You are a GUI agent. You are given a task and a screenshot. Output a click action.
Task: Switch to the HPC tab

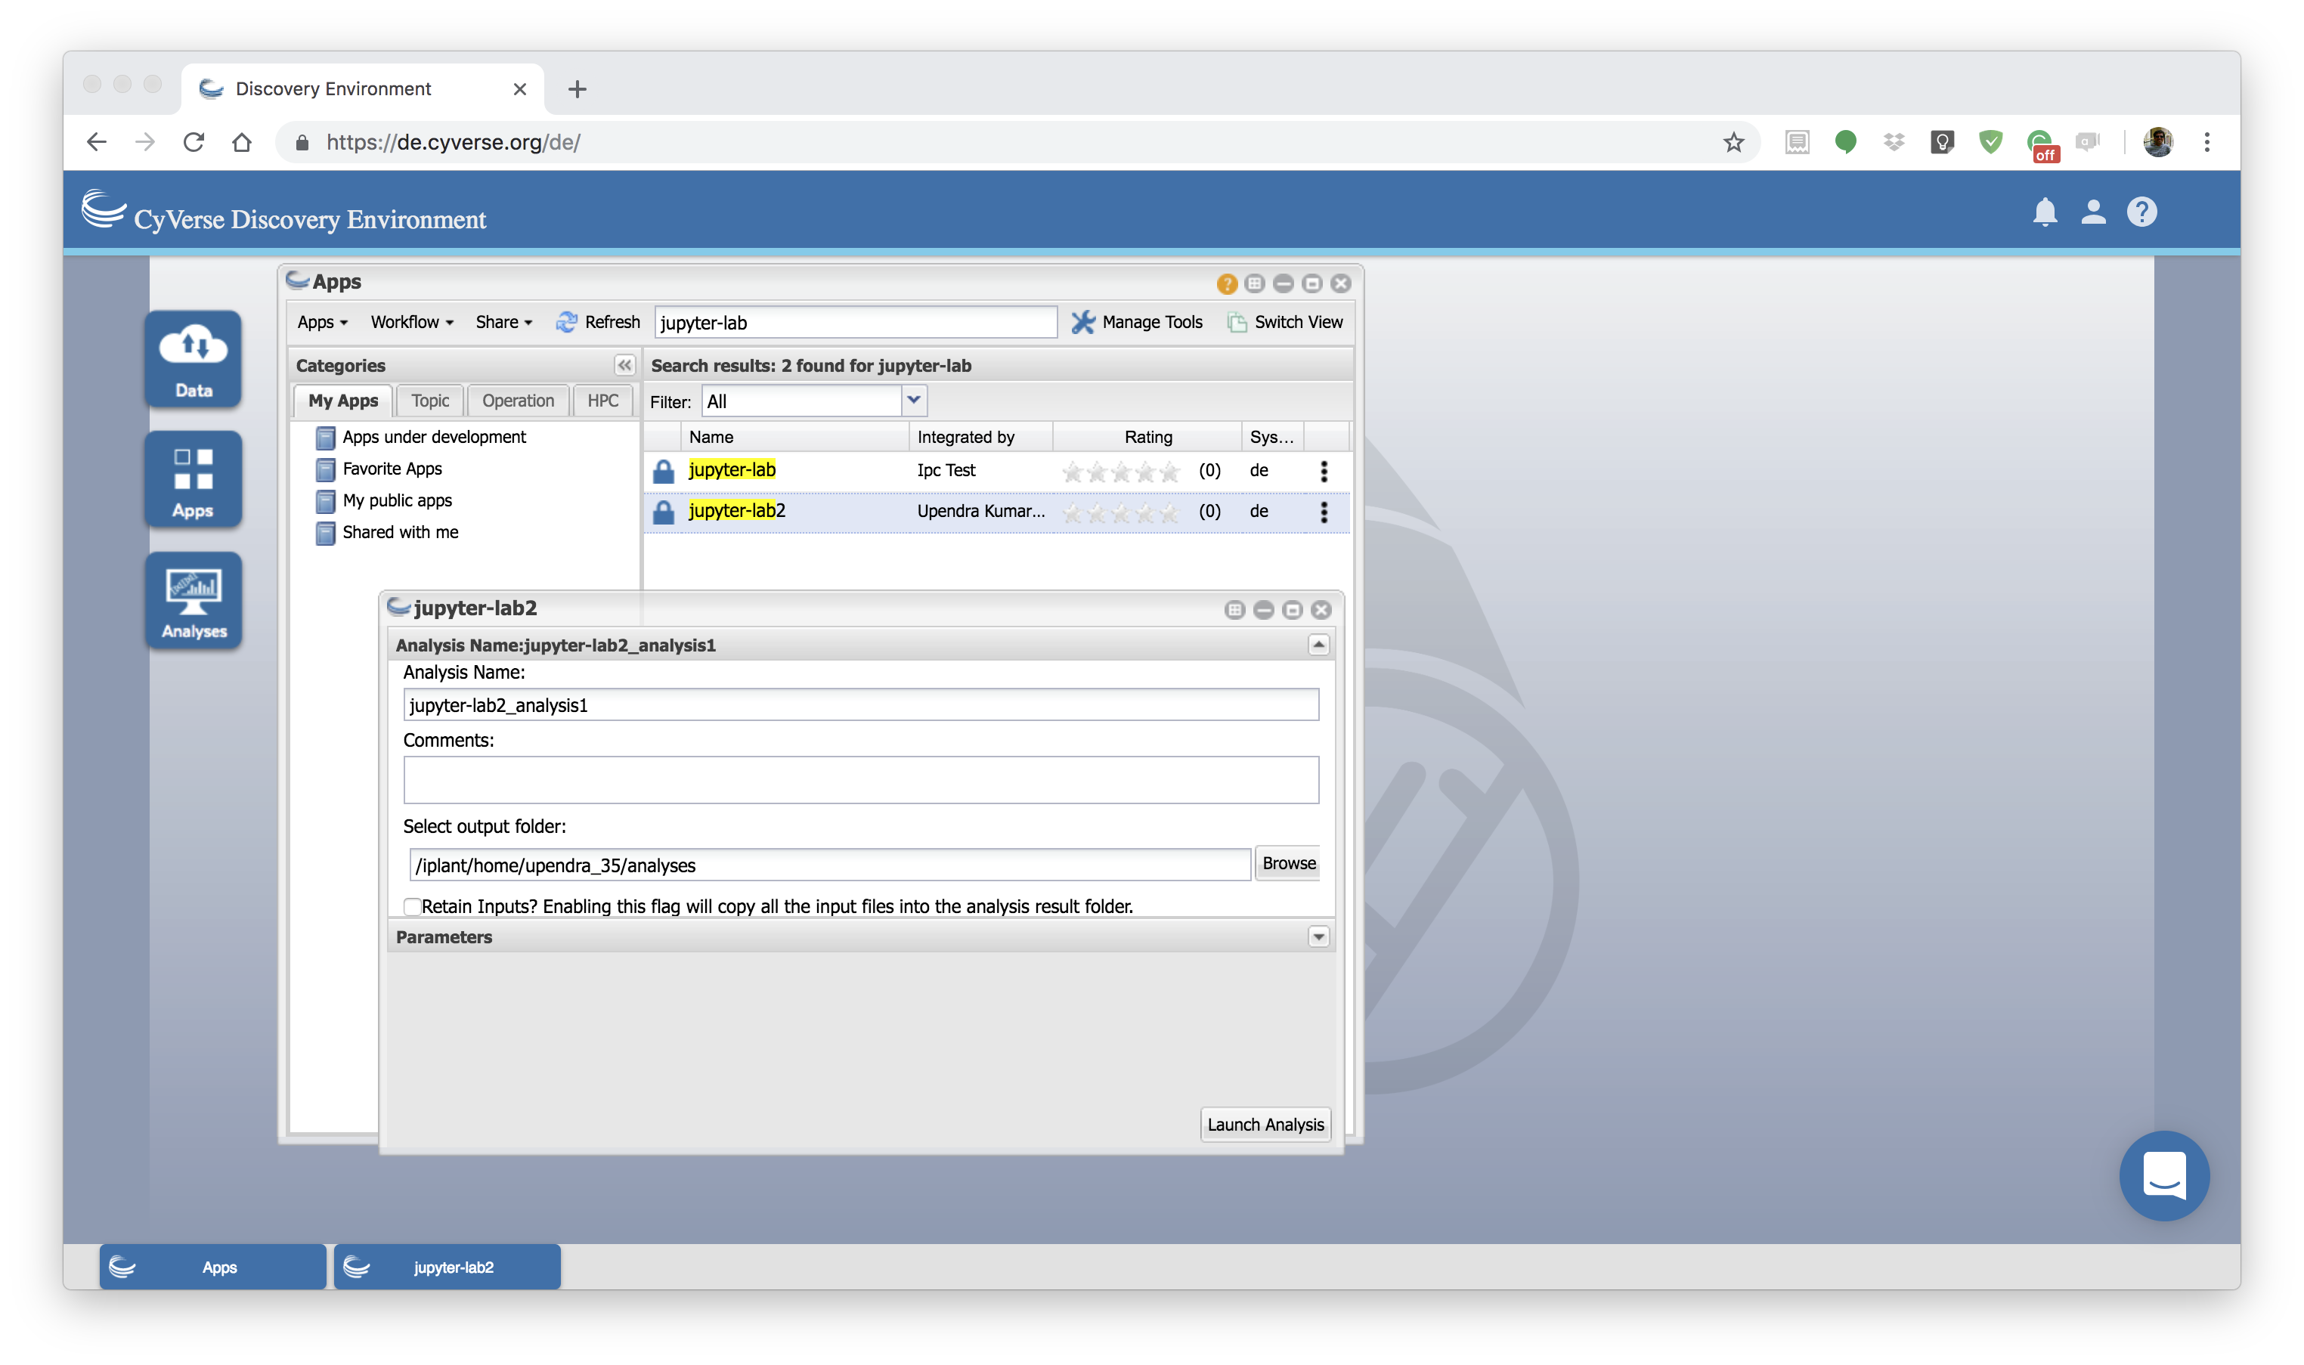[x=602, y=401]
